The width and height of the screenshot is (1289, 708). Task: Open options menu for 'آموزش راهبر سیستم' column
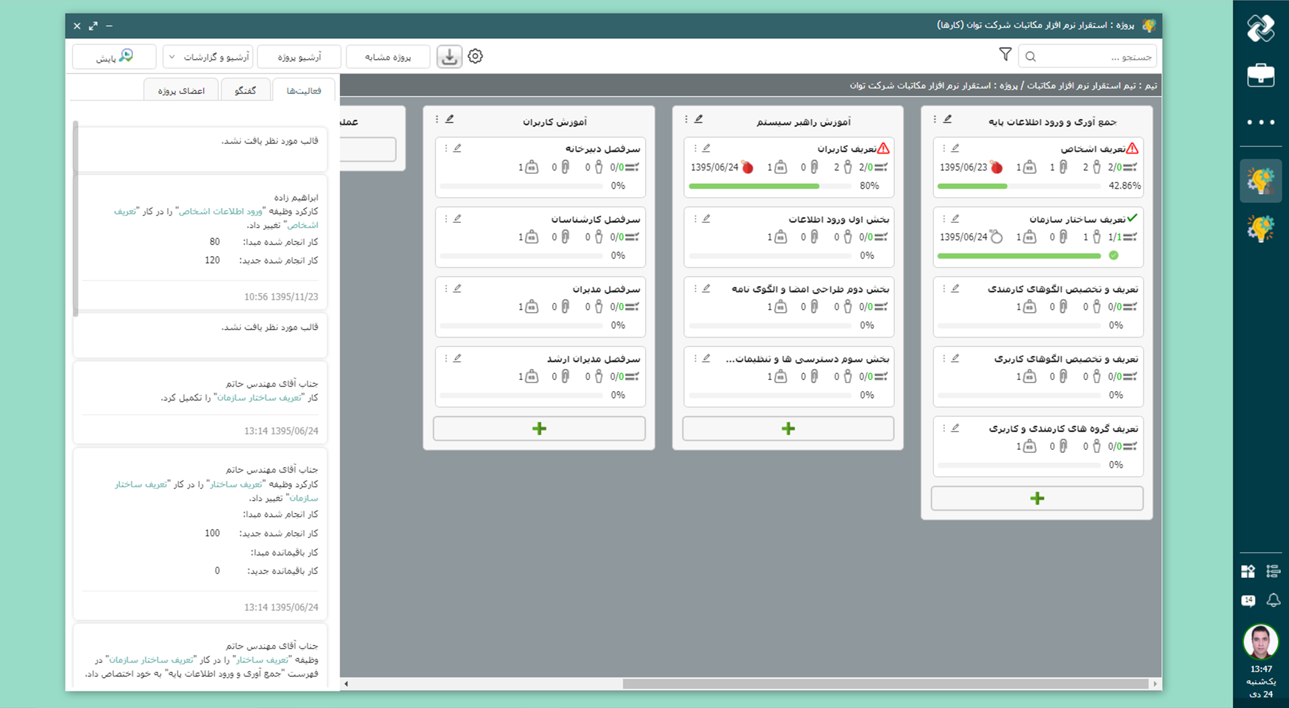(686, 119)
